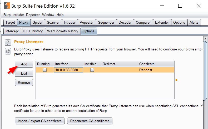Image resolution: width=208 pixels, height=129 pixels.
Task: Click Import / export CA certificate button
Action: (x=40, y=121)
